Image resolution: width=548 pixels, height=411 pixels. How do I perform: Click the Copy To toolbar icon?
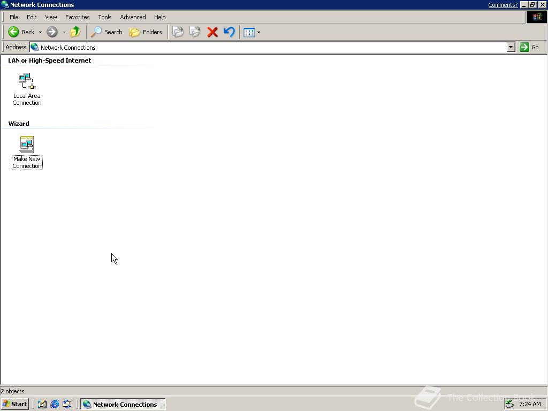click(x=195, y=32)
